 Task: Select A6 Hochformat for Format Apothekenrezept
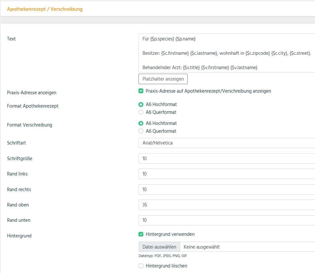click(x=141, y=104)
